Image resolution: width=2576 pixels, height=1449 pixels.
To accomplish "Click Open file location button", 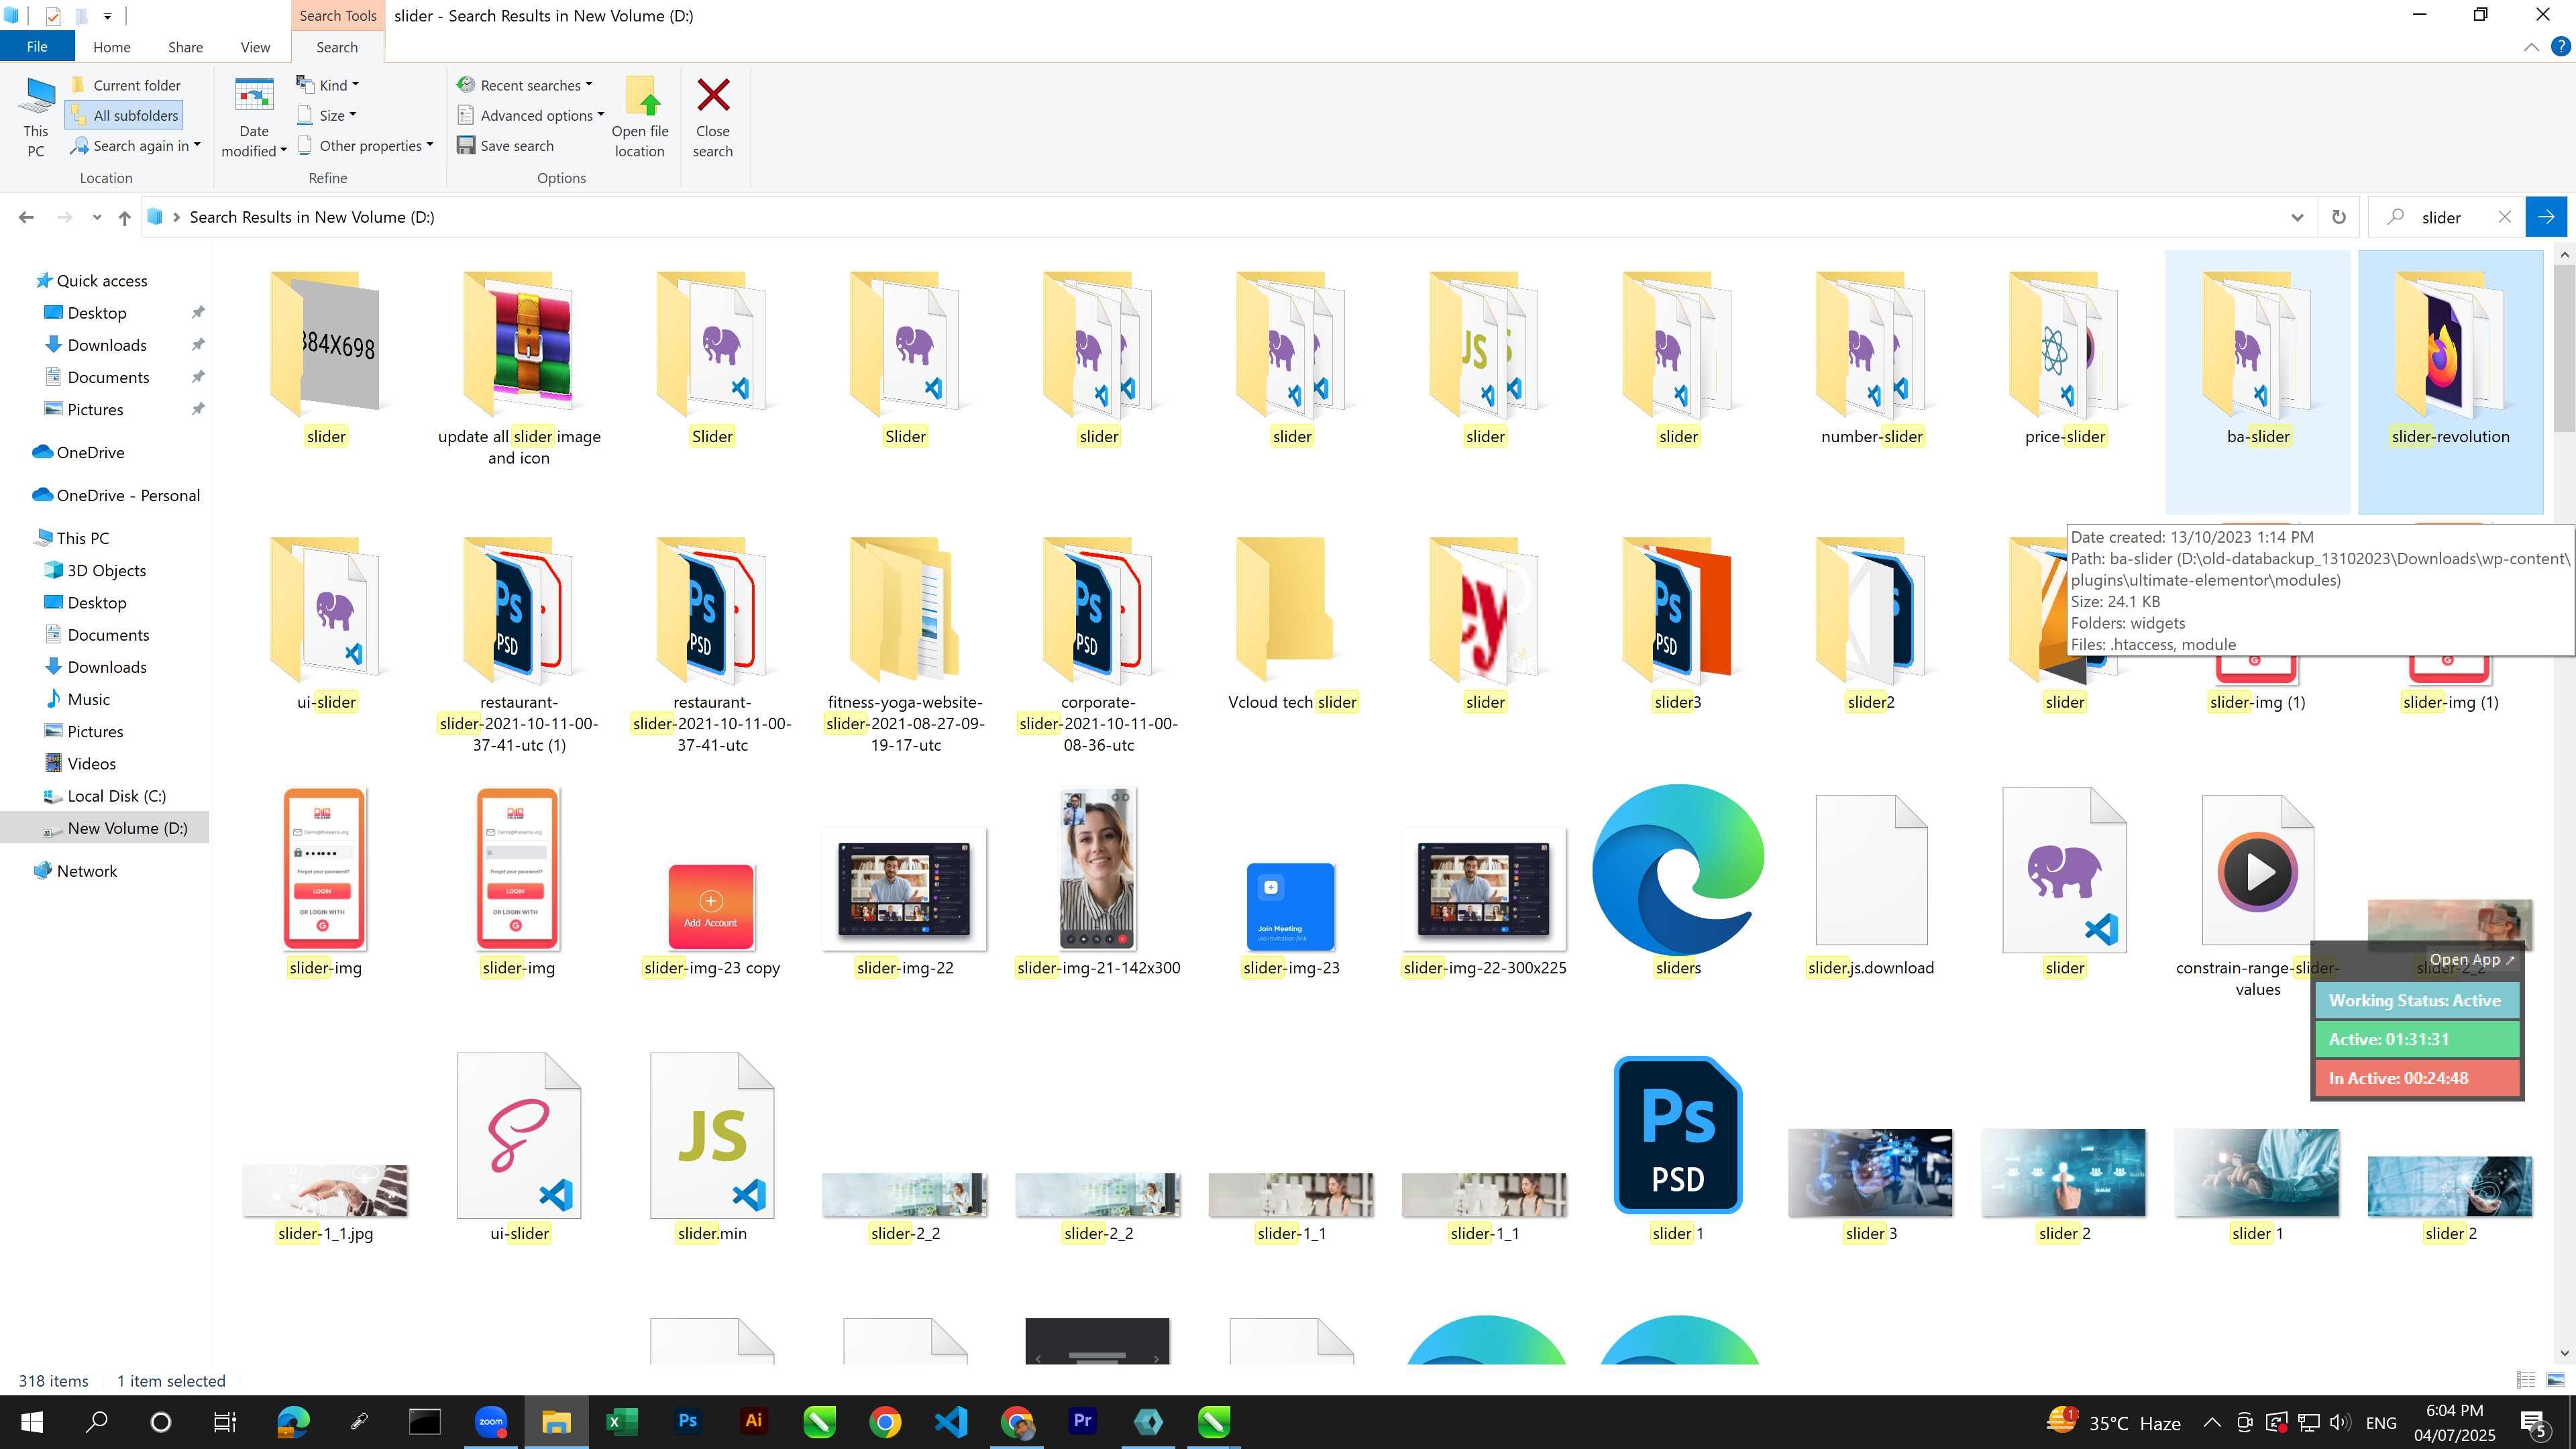I will pyautogui.click(x=640, y=118).
